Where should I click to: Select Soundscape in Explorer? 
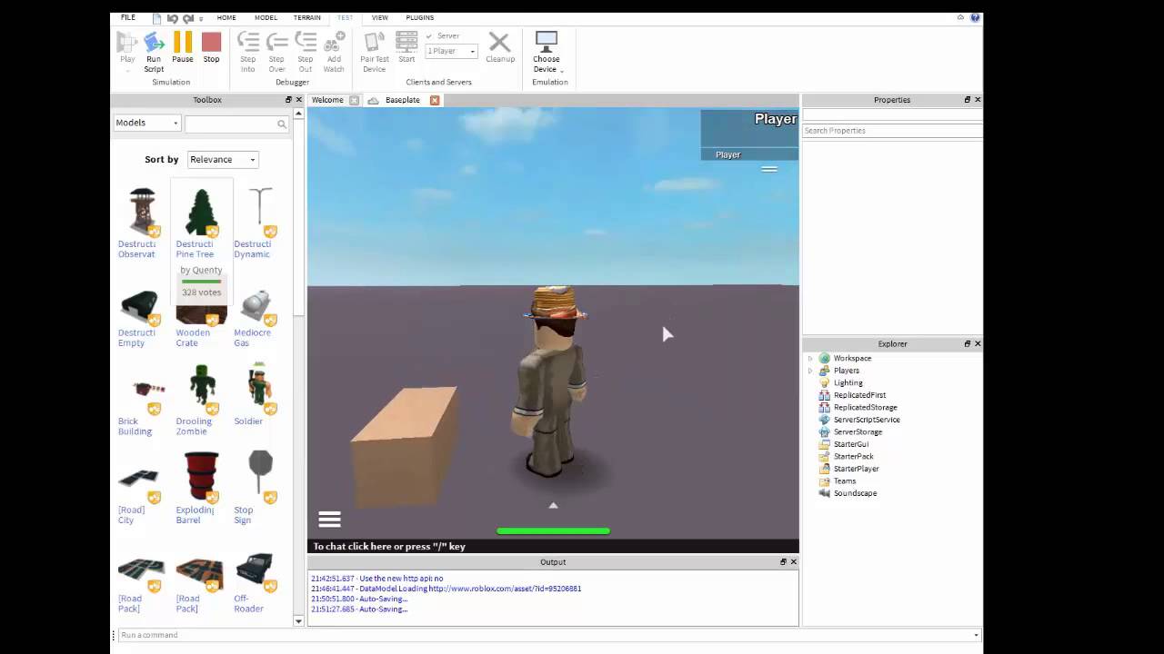855,493
